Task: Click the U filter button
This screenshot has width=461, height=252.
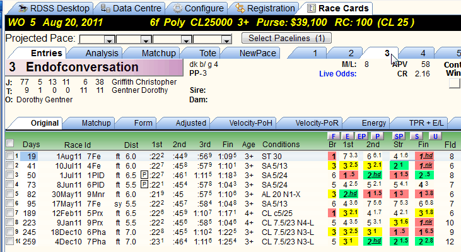Action: 435,136
